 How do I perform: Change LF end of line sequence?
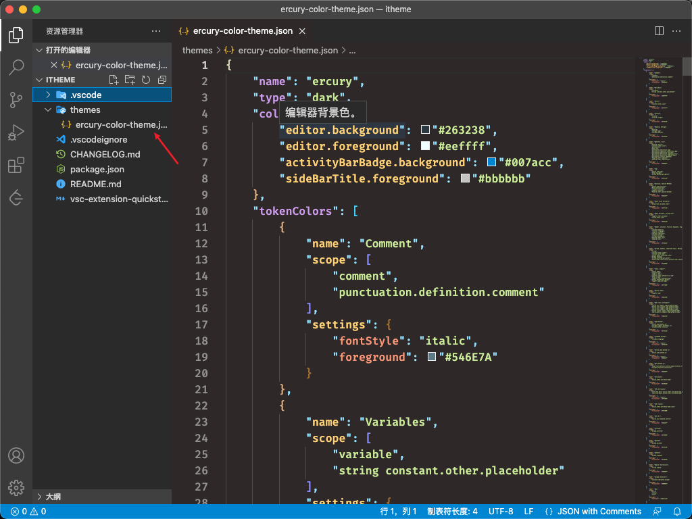(x=528, y=512)
